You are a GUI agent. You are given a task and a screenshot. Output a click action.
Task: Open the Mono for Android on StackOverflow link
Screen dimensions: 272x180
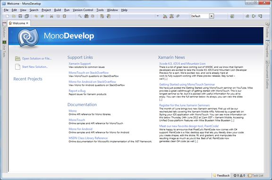coord(92,82)
